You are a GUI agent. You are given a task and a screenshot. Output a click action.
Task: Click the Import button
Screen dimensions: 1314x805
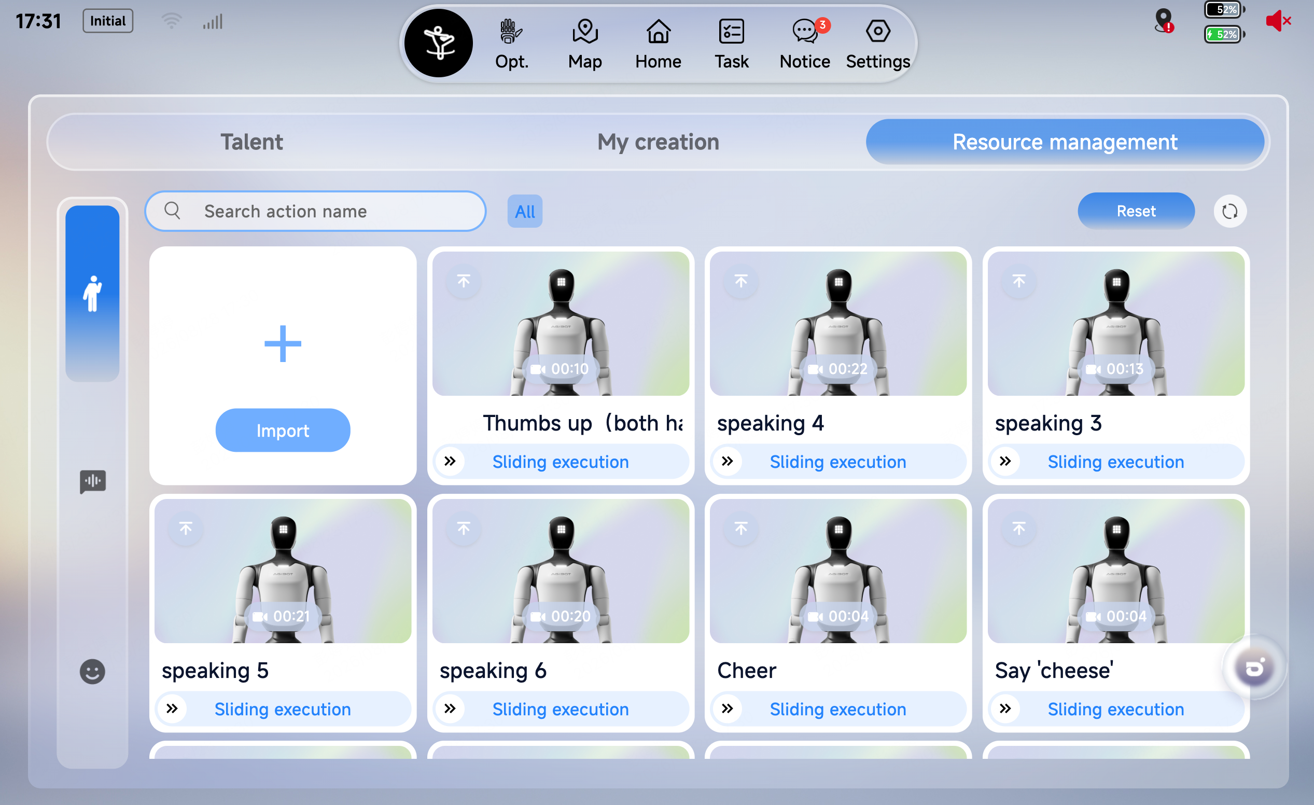[x=283, y=430]
